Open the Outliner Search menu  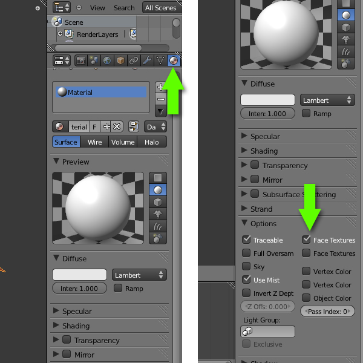pyautogui.click(x=124, y=8)
